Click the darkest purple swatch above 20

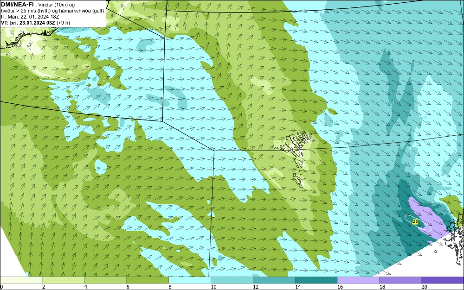[x=443, y=280]
